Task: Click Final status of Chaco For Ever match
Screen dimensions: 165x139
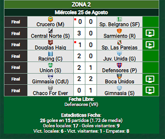Action: 16,91
